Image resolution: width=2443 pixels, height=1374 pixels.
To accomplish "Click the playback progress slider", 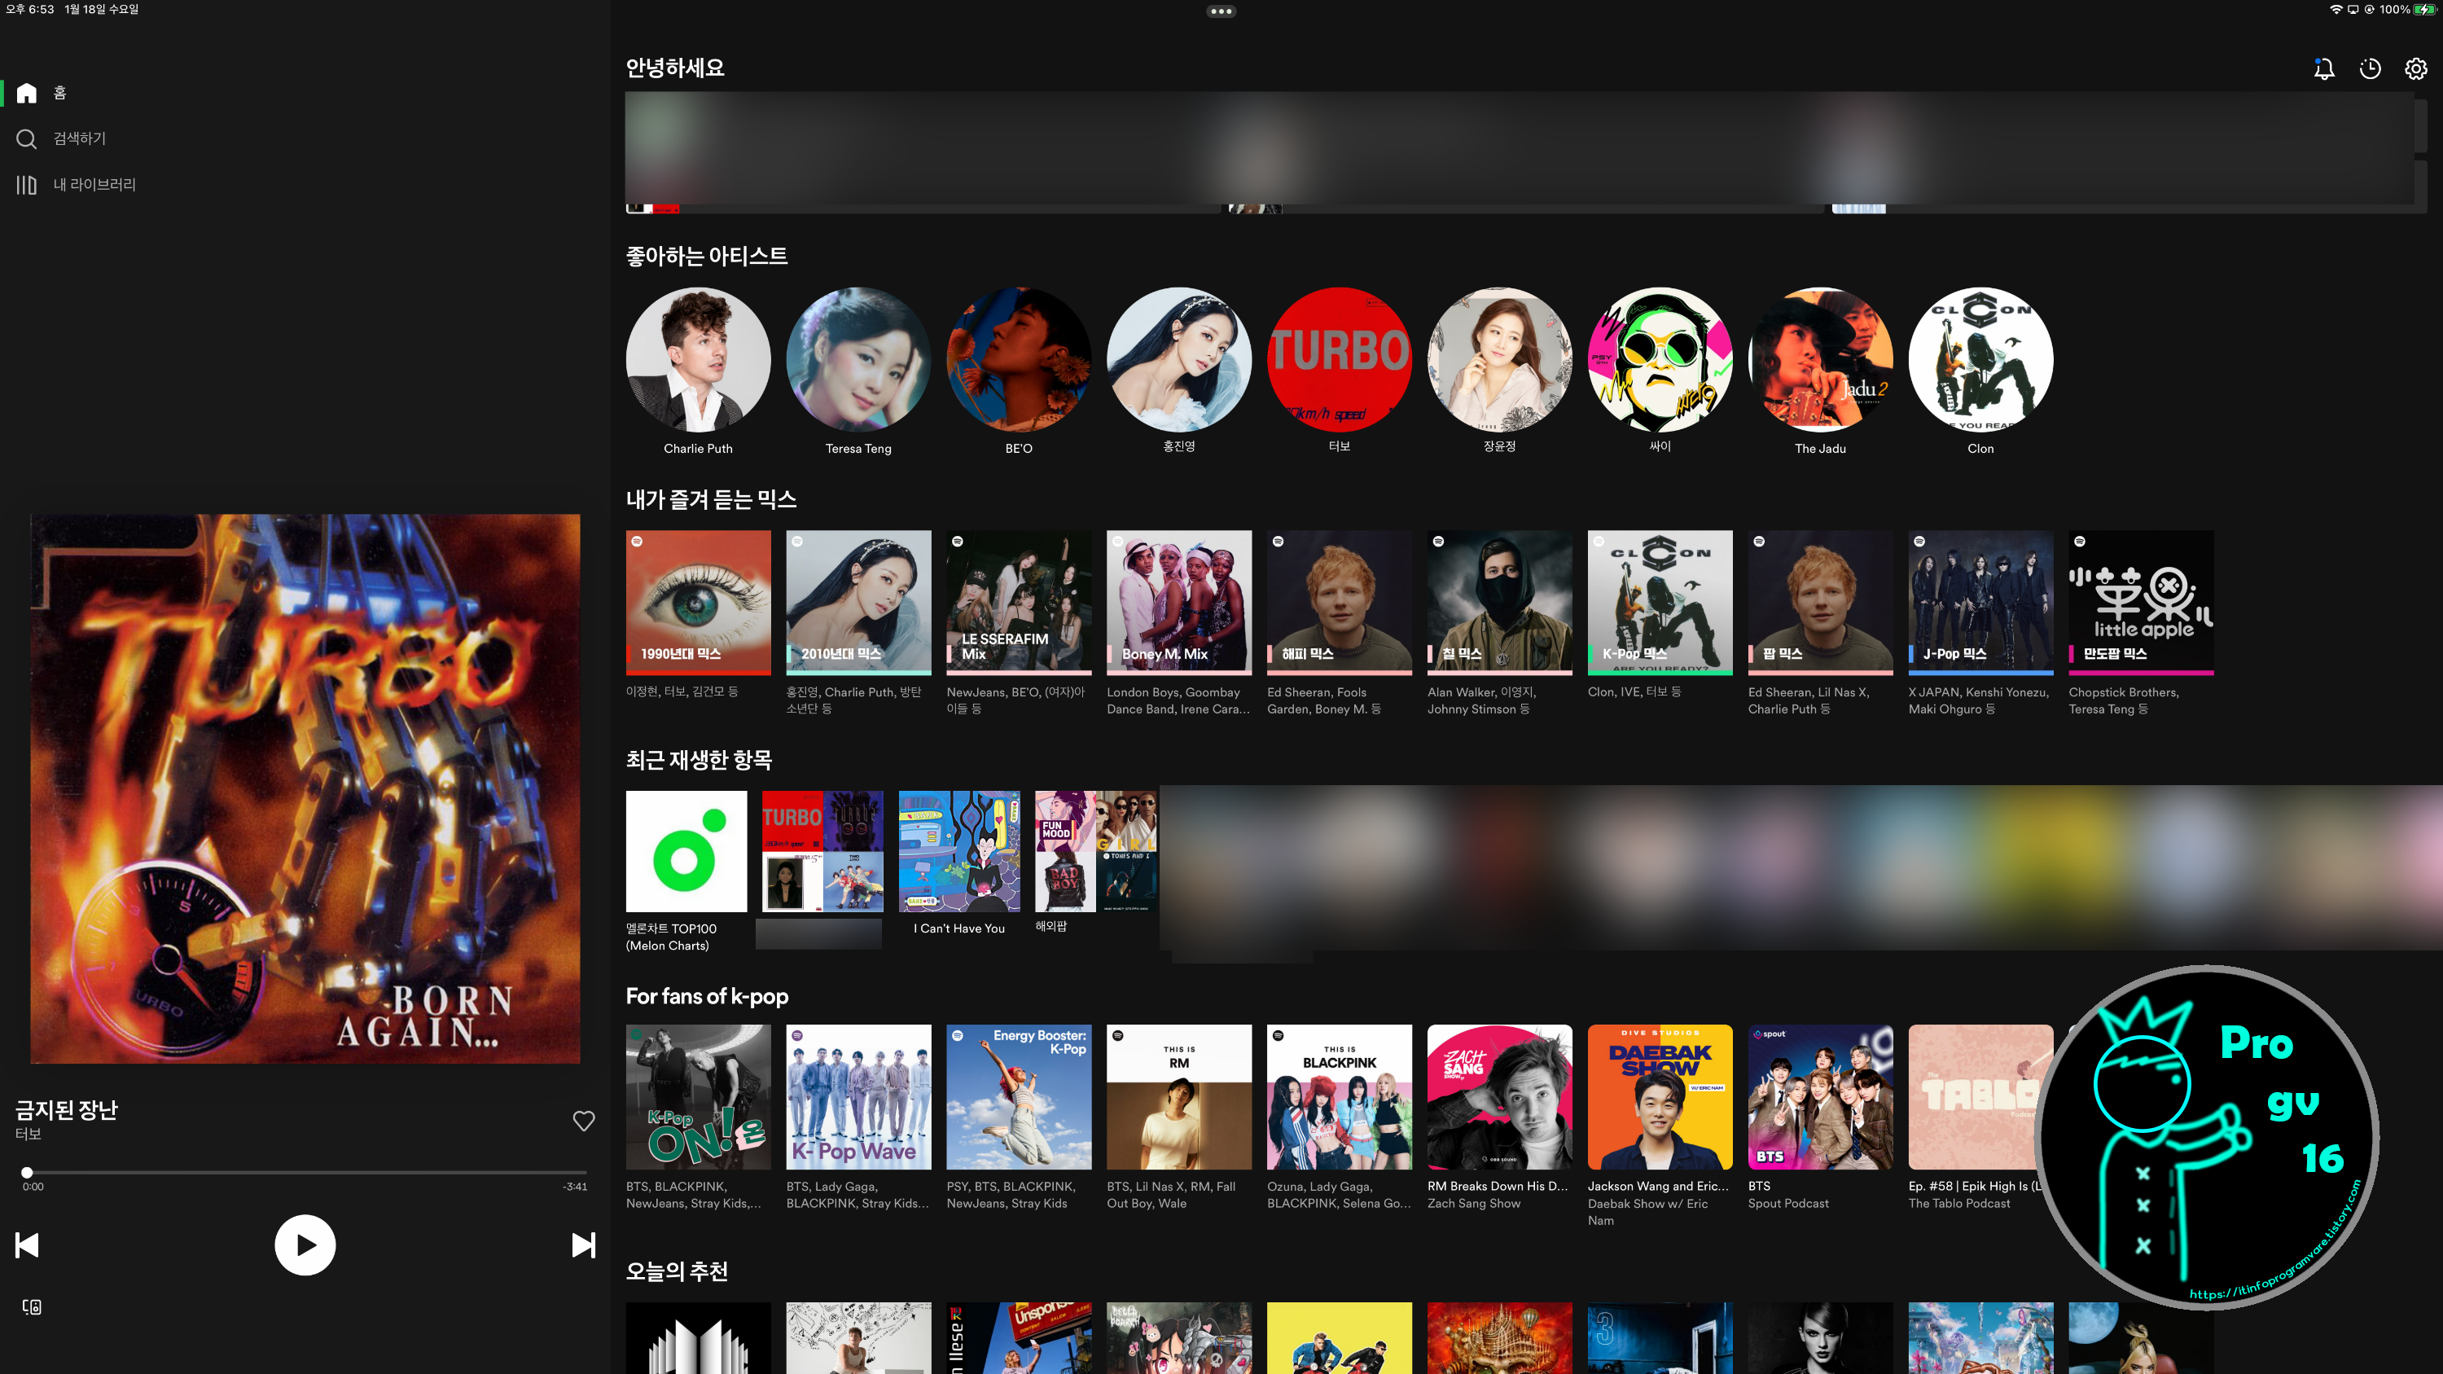I will 305,1172.
